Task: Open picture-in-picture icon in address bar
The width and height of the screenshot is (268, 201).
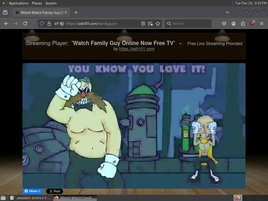Action: tap(150, 24)
